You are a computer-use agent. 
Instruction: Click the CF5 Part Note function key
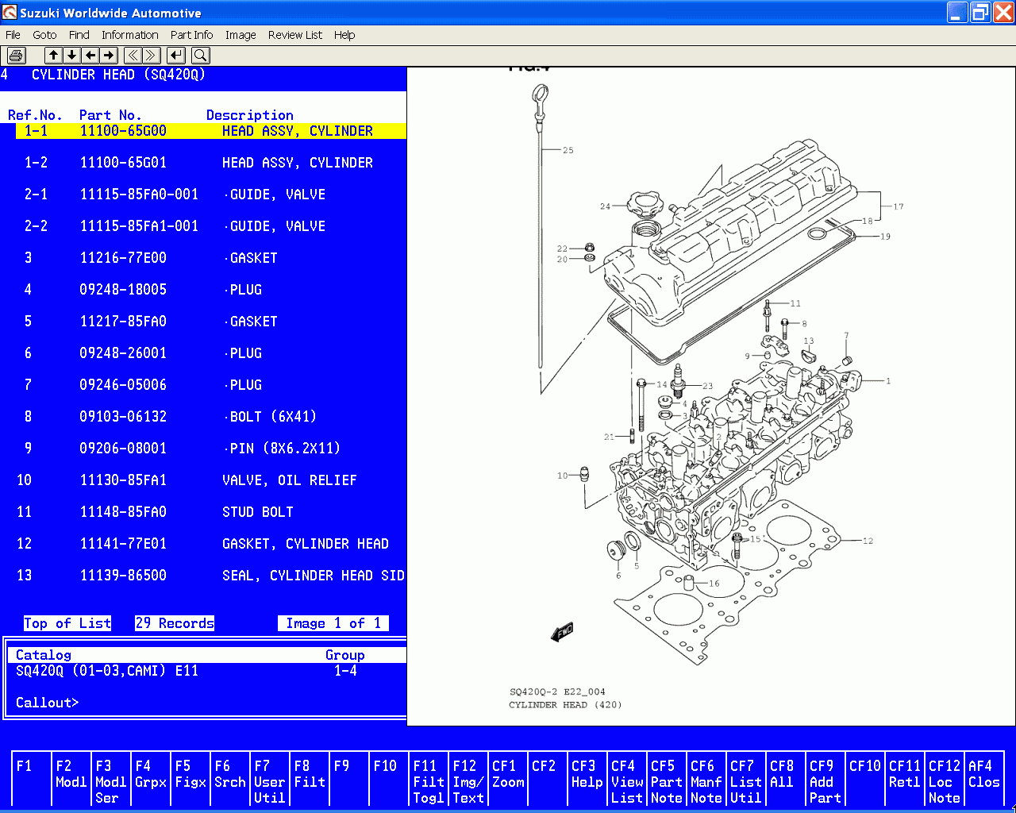pos(667,779)
